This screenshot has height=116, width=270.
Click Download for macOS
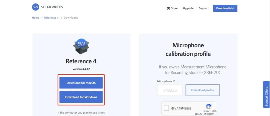tap(81, 83)
